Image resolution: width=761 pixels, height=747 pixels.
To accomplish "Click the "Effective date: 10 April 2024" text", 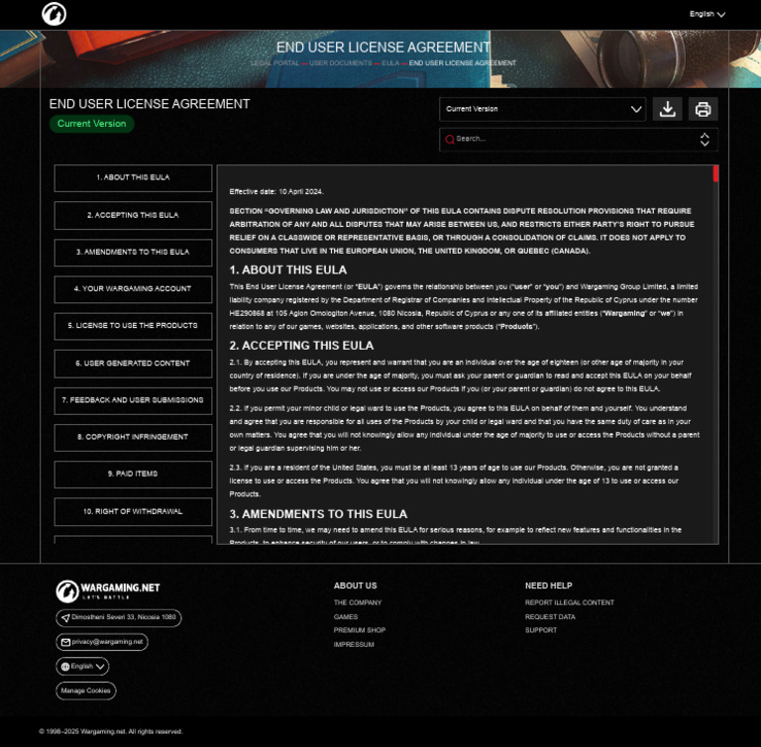I will click(x=276, y=192).
